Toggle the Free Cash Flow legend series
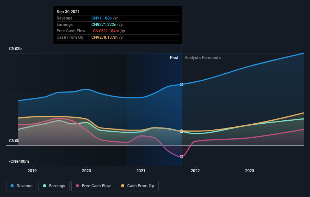 point(93,186)
